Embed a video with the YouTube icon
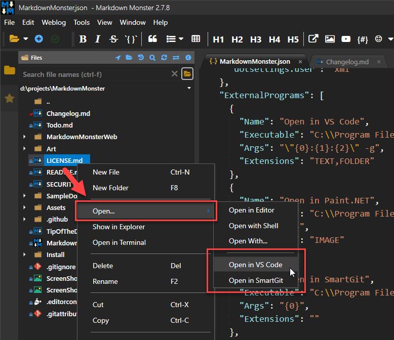394x340 pixels. point(346,39)
